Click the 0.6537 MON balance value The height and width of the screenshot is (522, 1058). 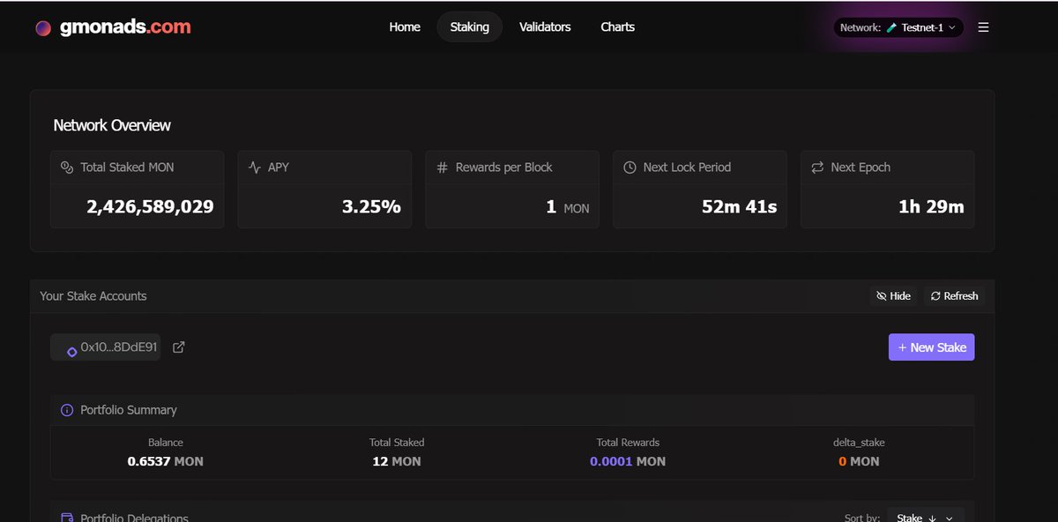[166, 461]
